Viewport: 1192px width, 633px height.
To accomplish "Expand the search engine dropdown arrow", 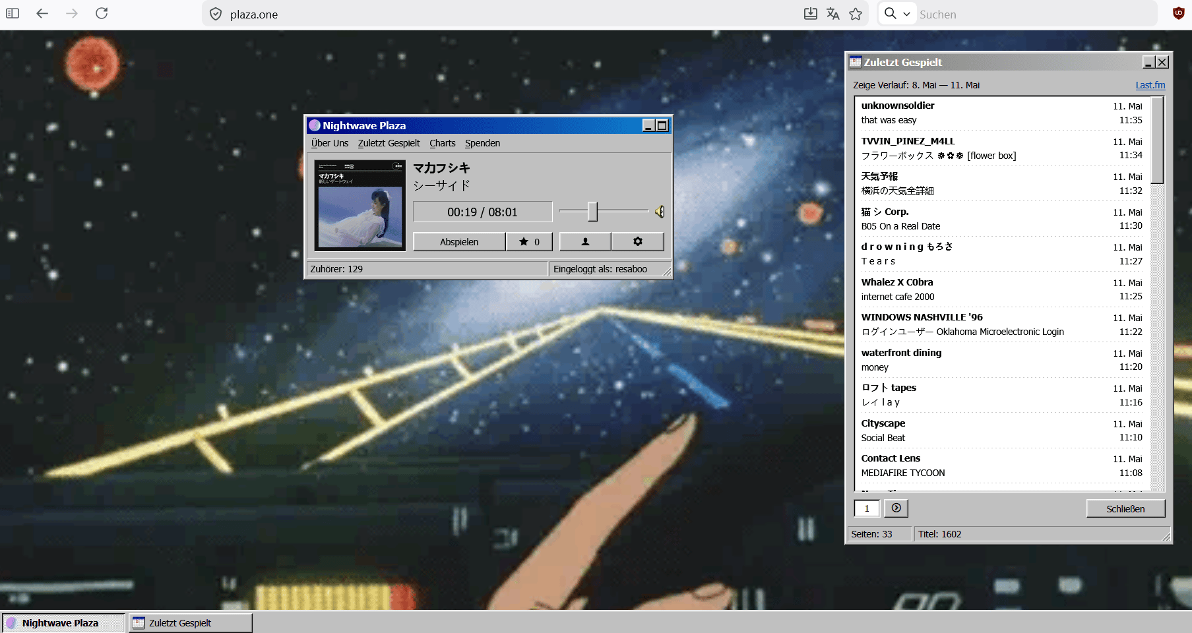I will [906, 14].
